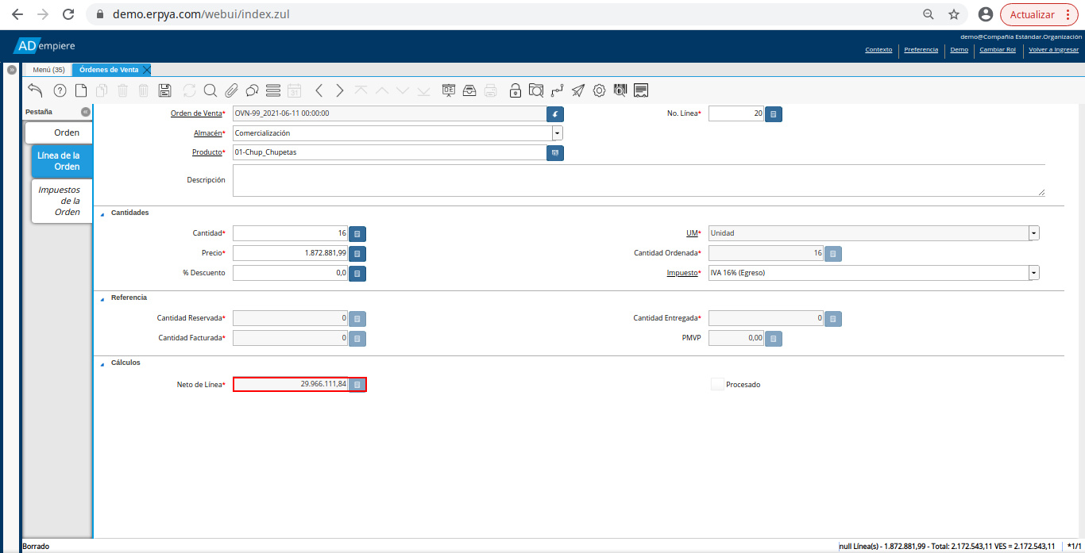The height and width of the screenshot is (553, 1085).
Task: Close the Órdenes de Venta tab
Action: coord(146,70)
